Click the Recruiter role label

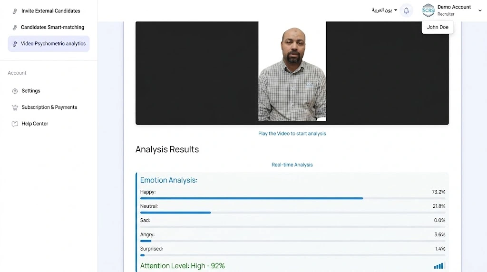[446, 14]
